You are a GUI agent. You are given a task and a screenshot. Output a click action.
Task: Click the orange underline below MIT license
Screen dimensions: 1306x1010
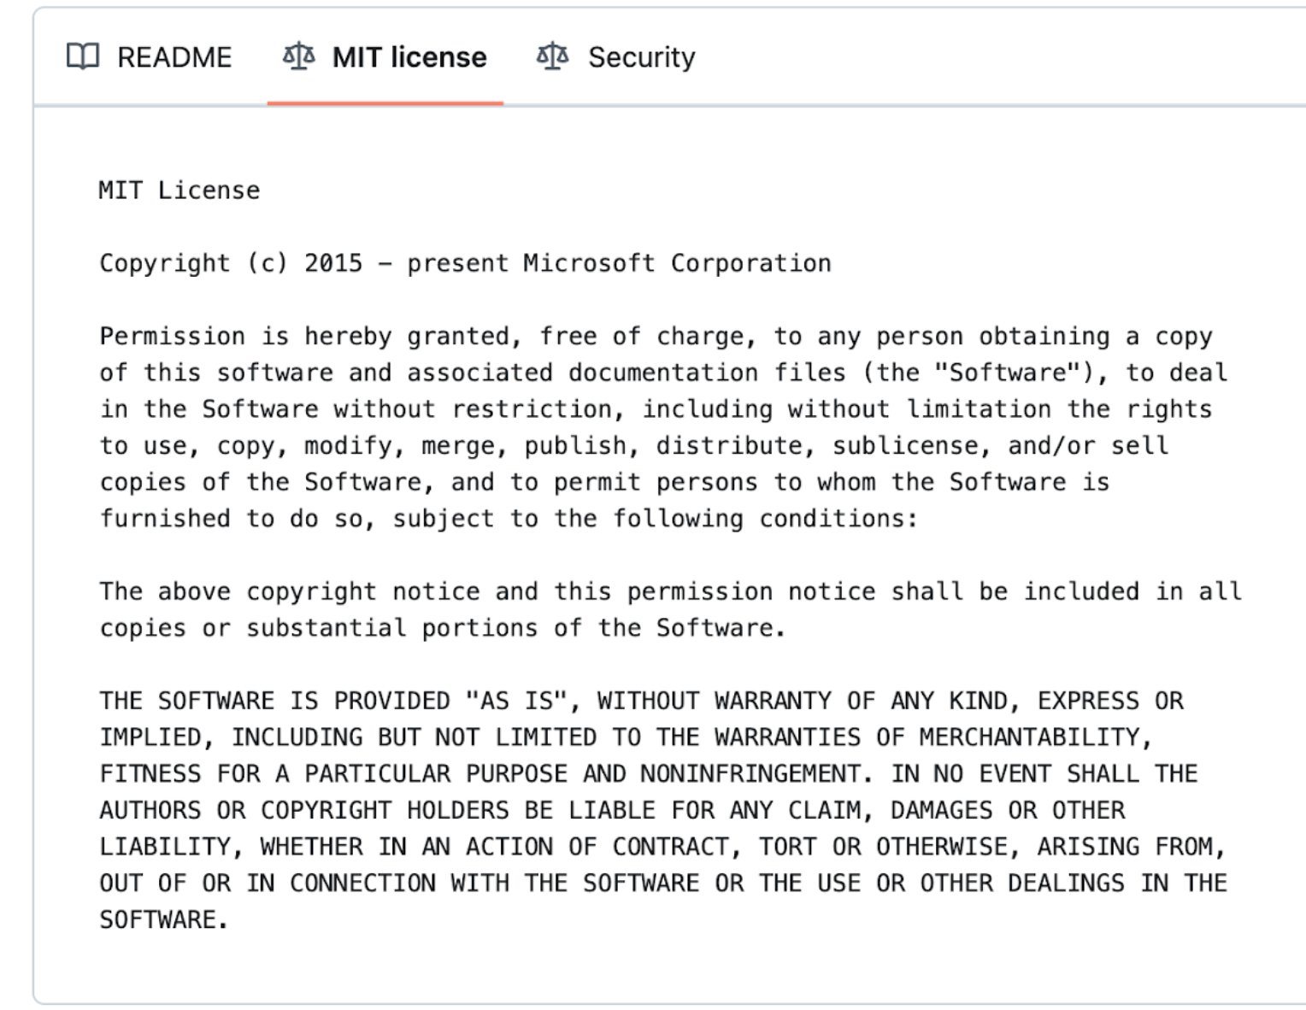coord(385,103)
